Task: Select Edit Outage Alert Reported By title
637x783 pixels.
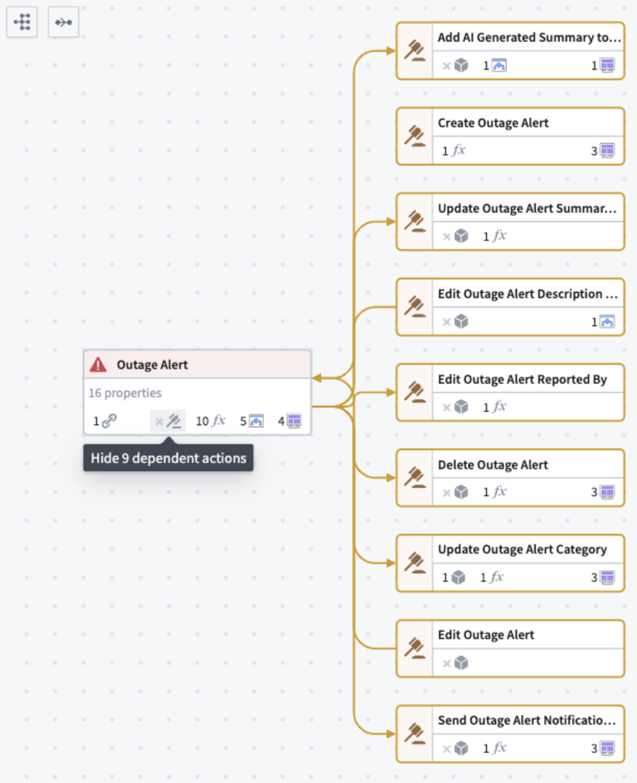Action: tap(522, 380)
